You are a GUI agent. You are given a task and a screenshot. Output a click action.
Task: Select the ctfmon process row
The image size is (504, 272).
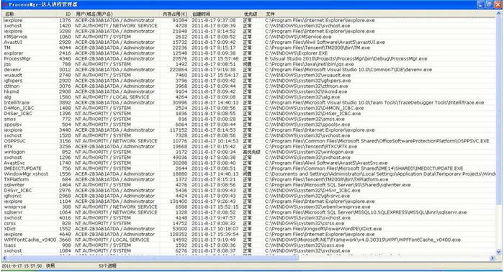[249, 86]
